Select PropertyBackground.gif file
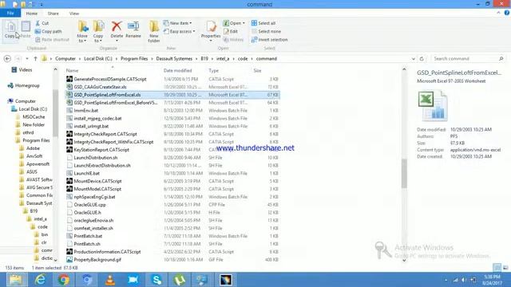Image resolution: width=511 pixels, height=287 pixels. point(97,260)
